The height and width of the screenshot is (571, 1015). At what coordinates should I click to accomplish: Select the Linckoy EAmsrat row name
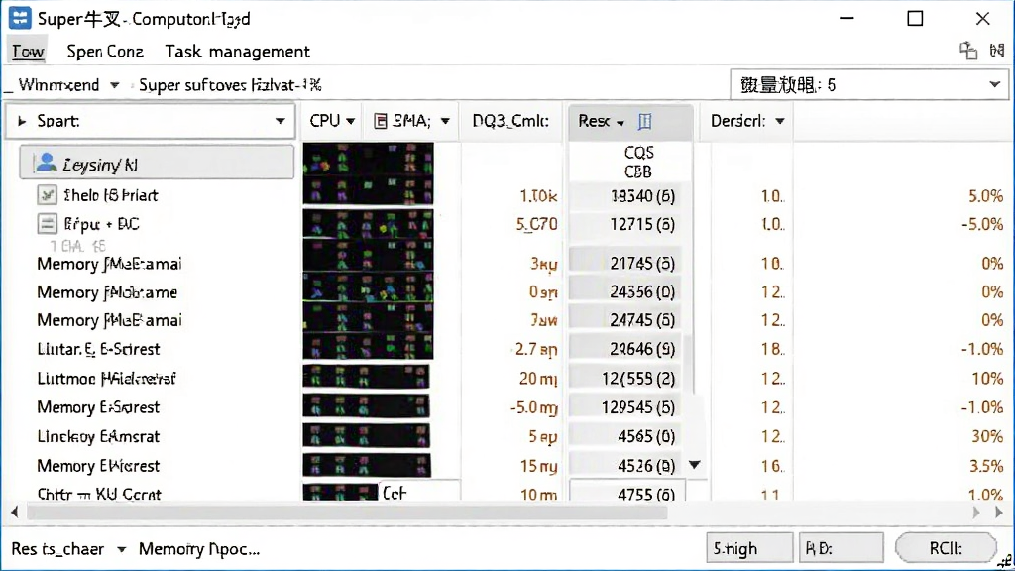[98, 436]
